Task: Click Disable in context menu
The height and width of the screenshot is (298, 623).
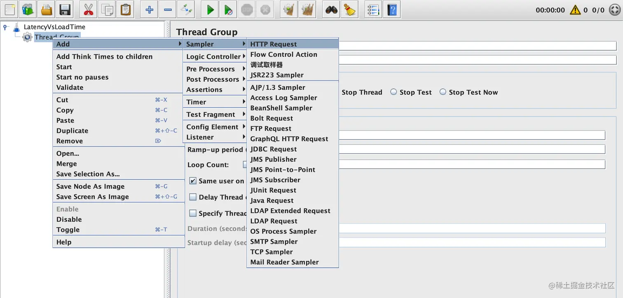Action: (118, 219)
